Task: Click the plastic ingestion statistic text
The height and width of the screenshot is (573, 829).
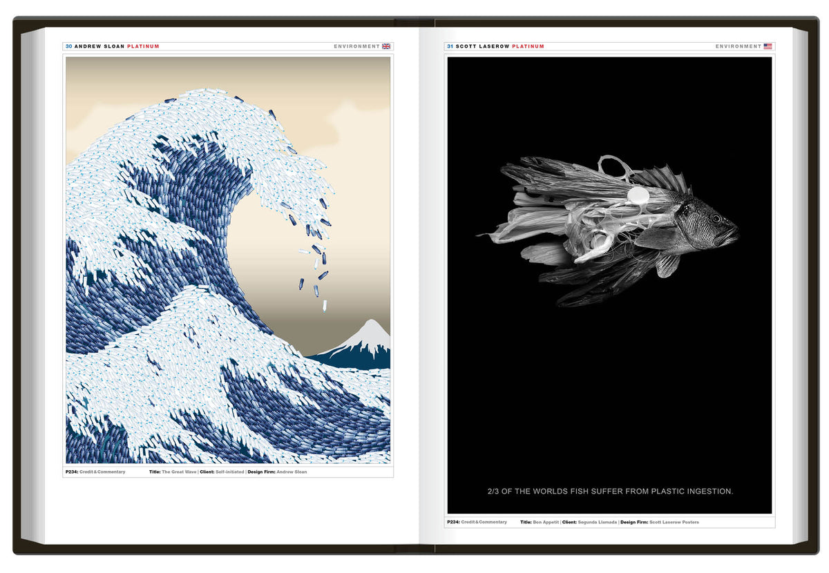Action: click(610, 492)
